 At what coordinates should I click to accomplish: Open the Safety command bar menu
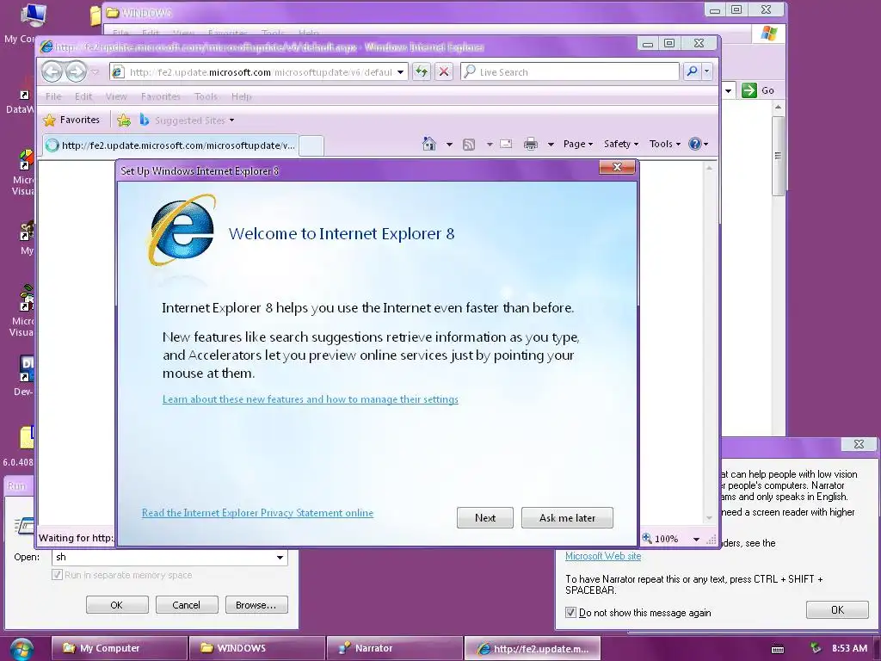(x=621, y=144)
